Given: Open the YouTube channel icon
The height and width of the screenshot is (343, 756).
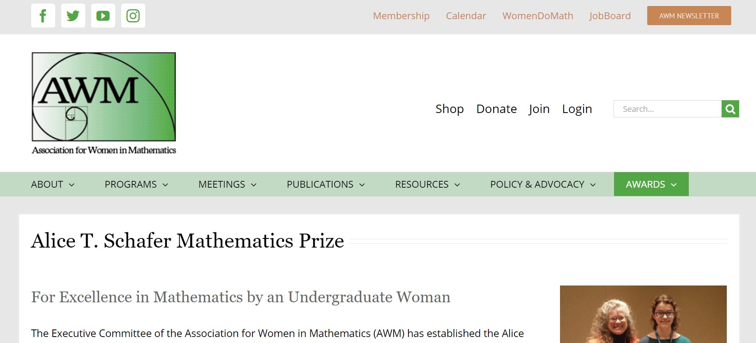Looking at the screenshot, I should 103,16.
